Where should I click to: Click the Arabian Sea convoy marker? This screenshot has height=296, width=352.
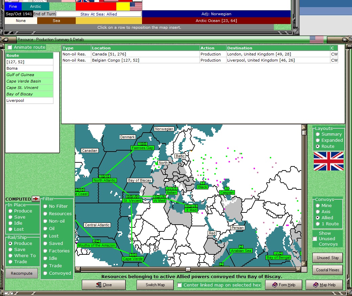click(241, 251)
